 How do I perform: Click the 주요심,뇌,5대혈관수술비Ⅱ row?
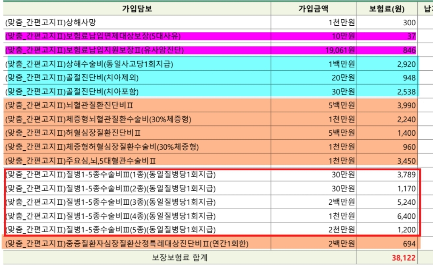pos(81,161)
